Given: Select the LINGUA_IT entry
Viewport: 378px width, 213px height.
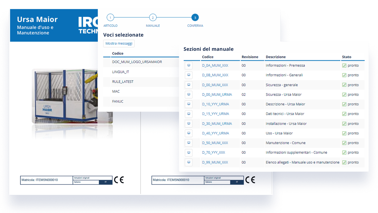Looking at the screenshot, I should (121, 72).
